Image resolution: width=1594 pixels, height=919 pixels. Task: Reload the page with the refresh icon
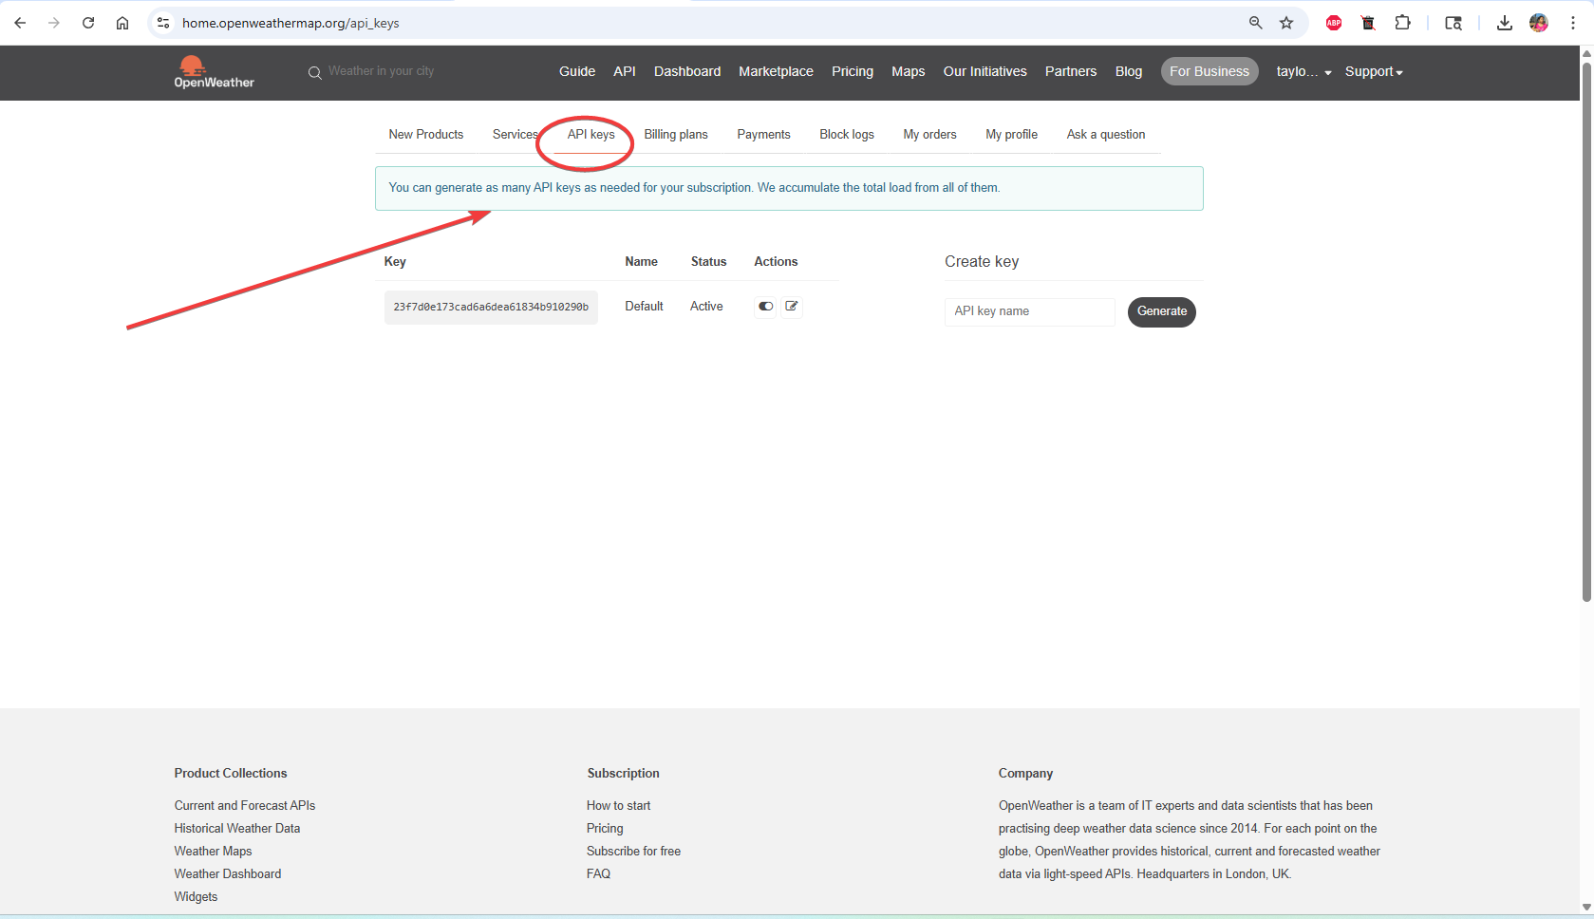[x=88, y=23]
